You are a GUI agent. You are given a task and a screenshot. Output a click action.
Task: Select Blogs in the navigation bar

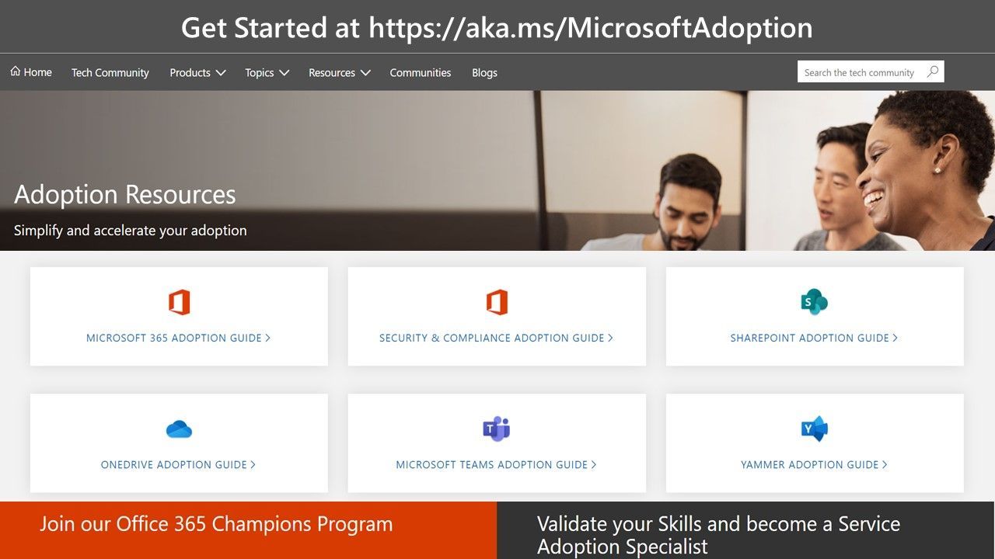coord(484,72)
